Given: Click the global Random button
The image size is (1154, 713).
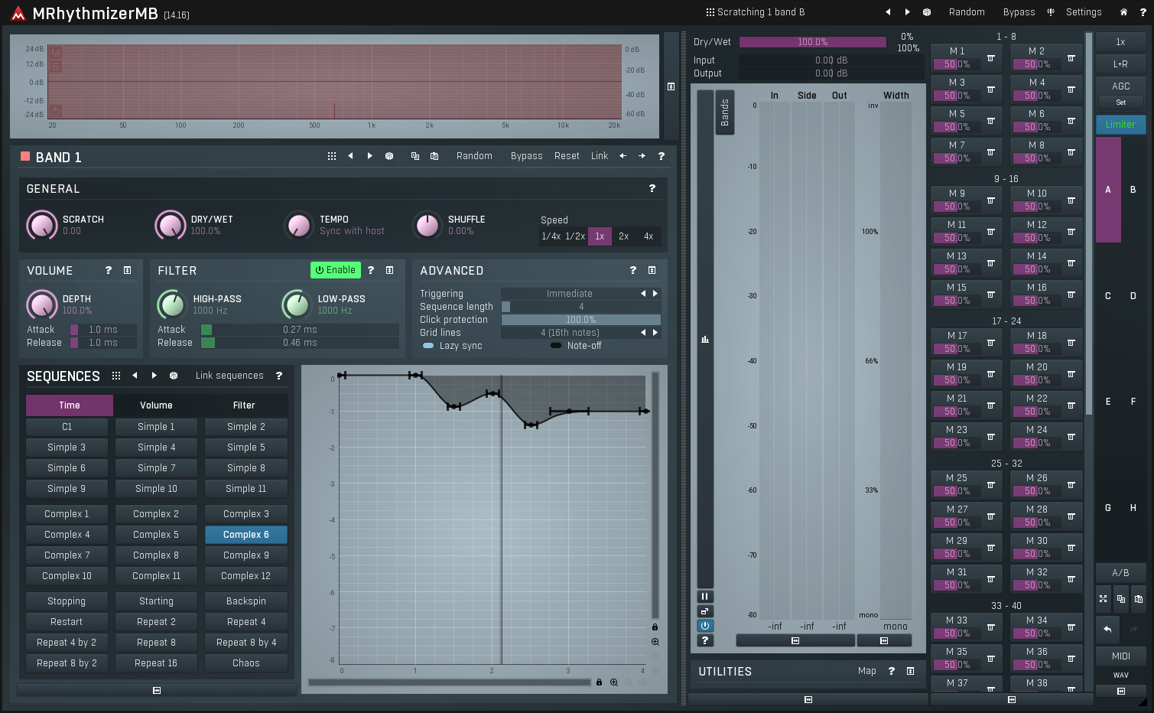Looking at the screenshot, I should point(967,12).
